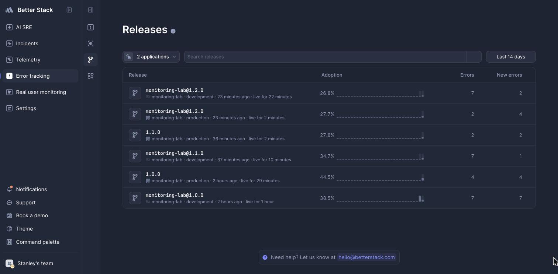Screen dimensions: 558x274
Task: Focus the Search releases field
Action: 325,57
